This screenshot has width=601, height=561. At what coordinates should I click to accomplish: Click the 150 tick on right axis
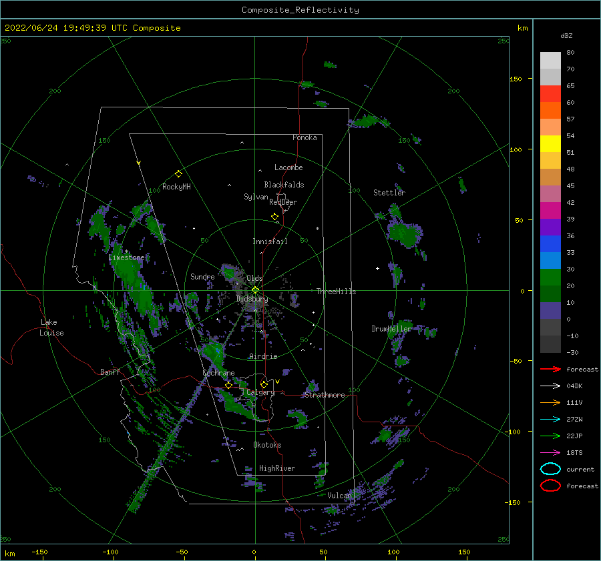coord(516,79)
